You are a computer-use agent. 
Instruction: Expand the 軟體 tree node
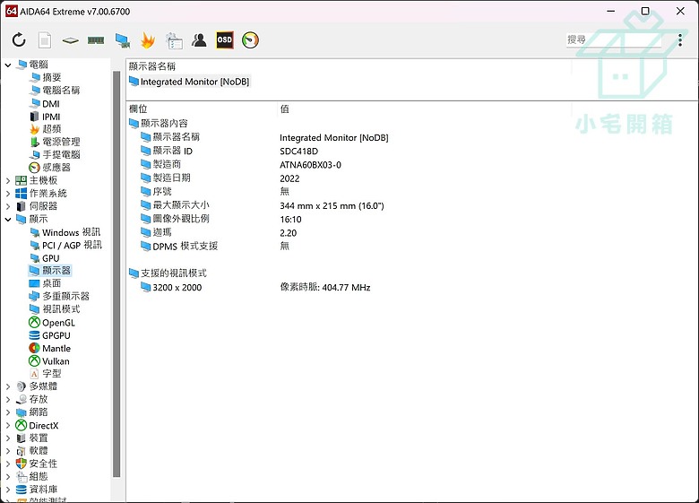[x=8, y=451]
